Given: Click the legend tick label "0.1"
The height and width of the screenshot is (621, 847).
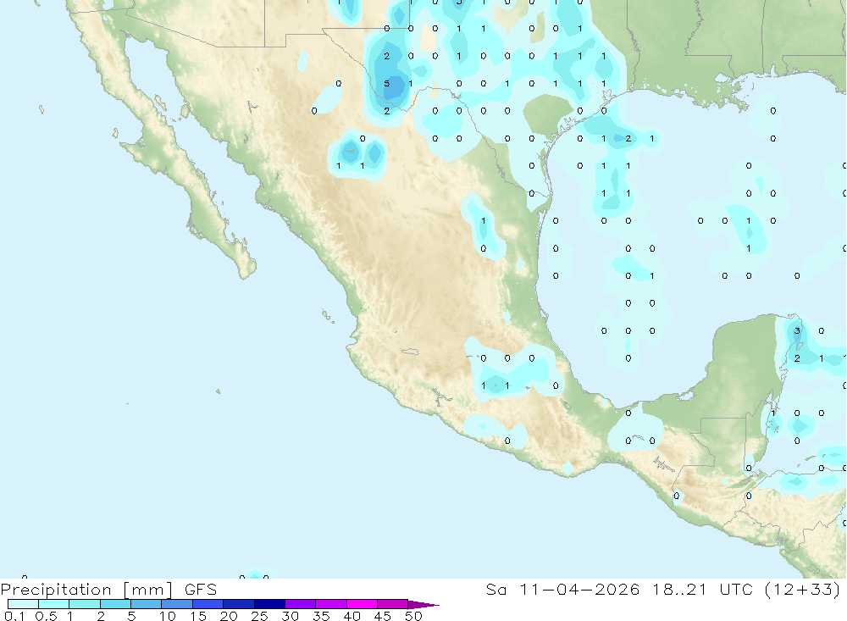Looking at the screenshot, I should point(14,616).
